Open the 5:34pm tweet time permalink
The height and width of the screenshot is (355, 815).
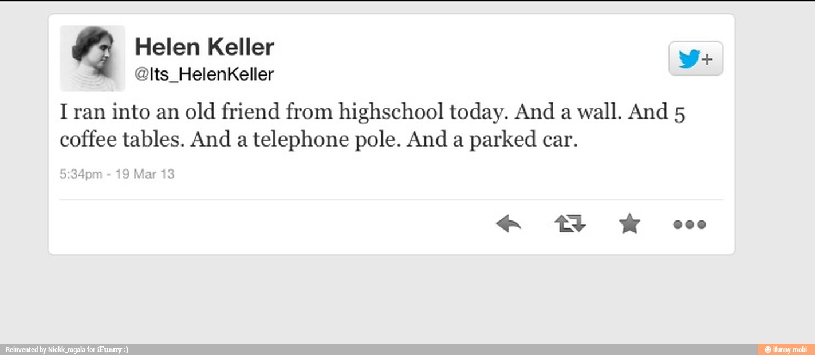coord(81,173)
